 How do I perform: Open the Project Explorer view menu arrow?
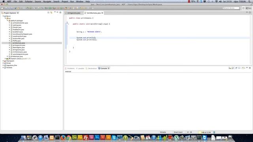[x=55, y=12]
